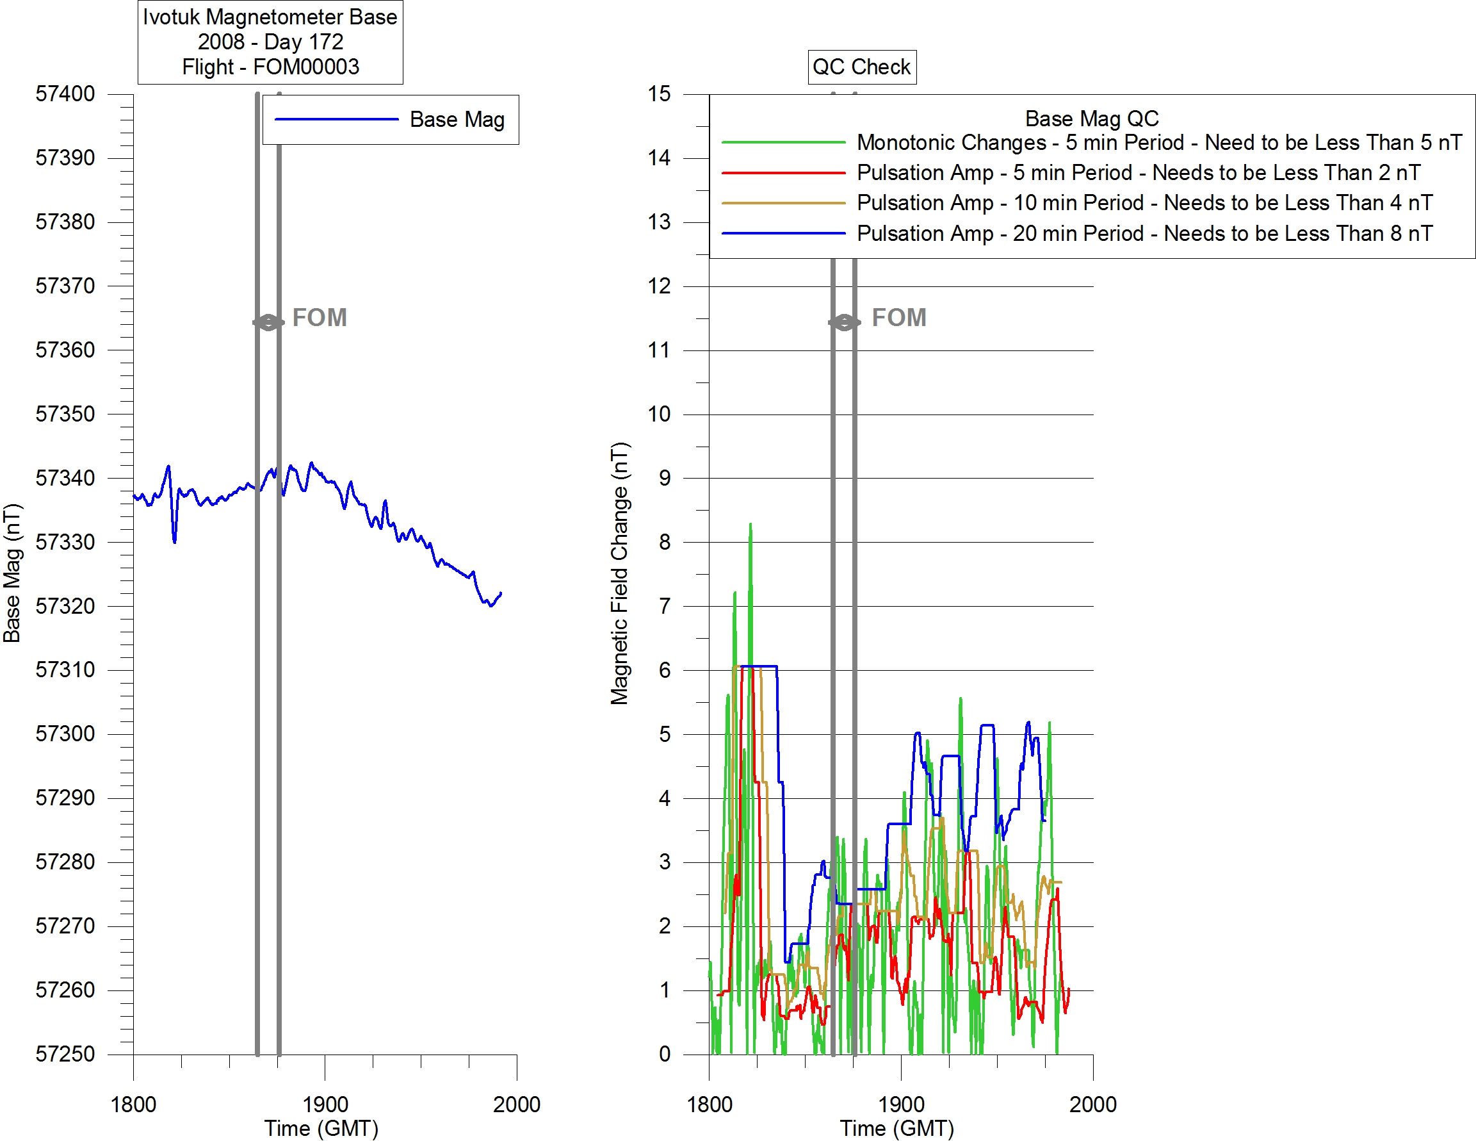Screen dimensions: 1476x1141
Task: Click the tan 10 min Pulsation legend line
Action: point(783,203)
